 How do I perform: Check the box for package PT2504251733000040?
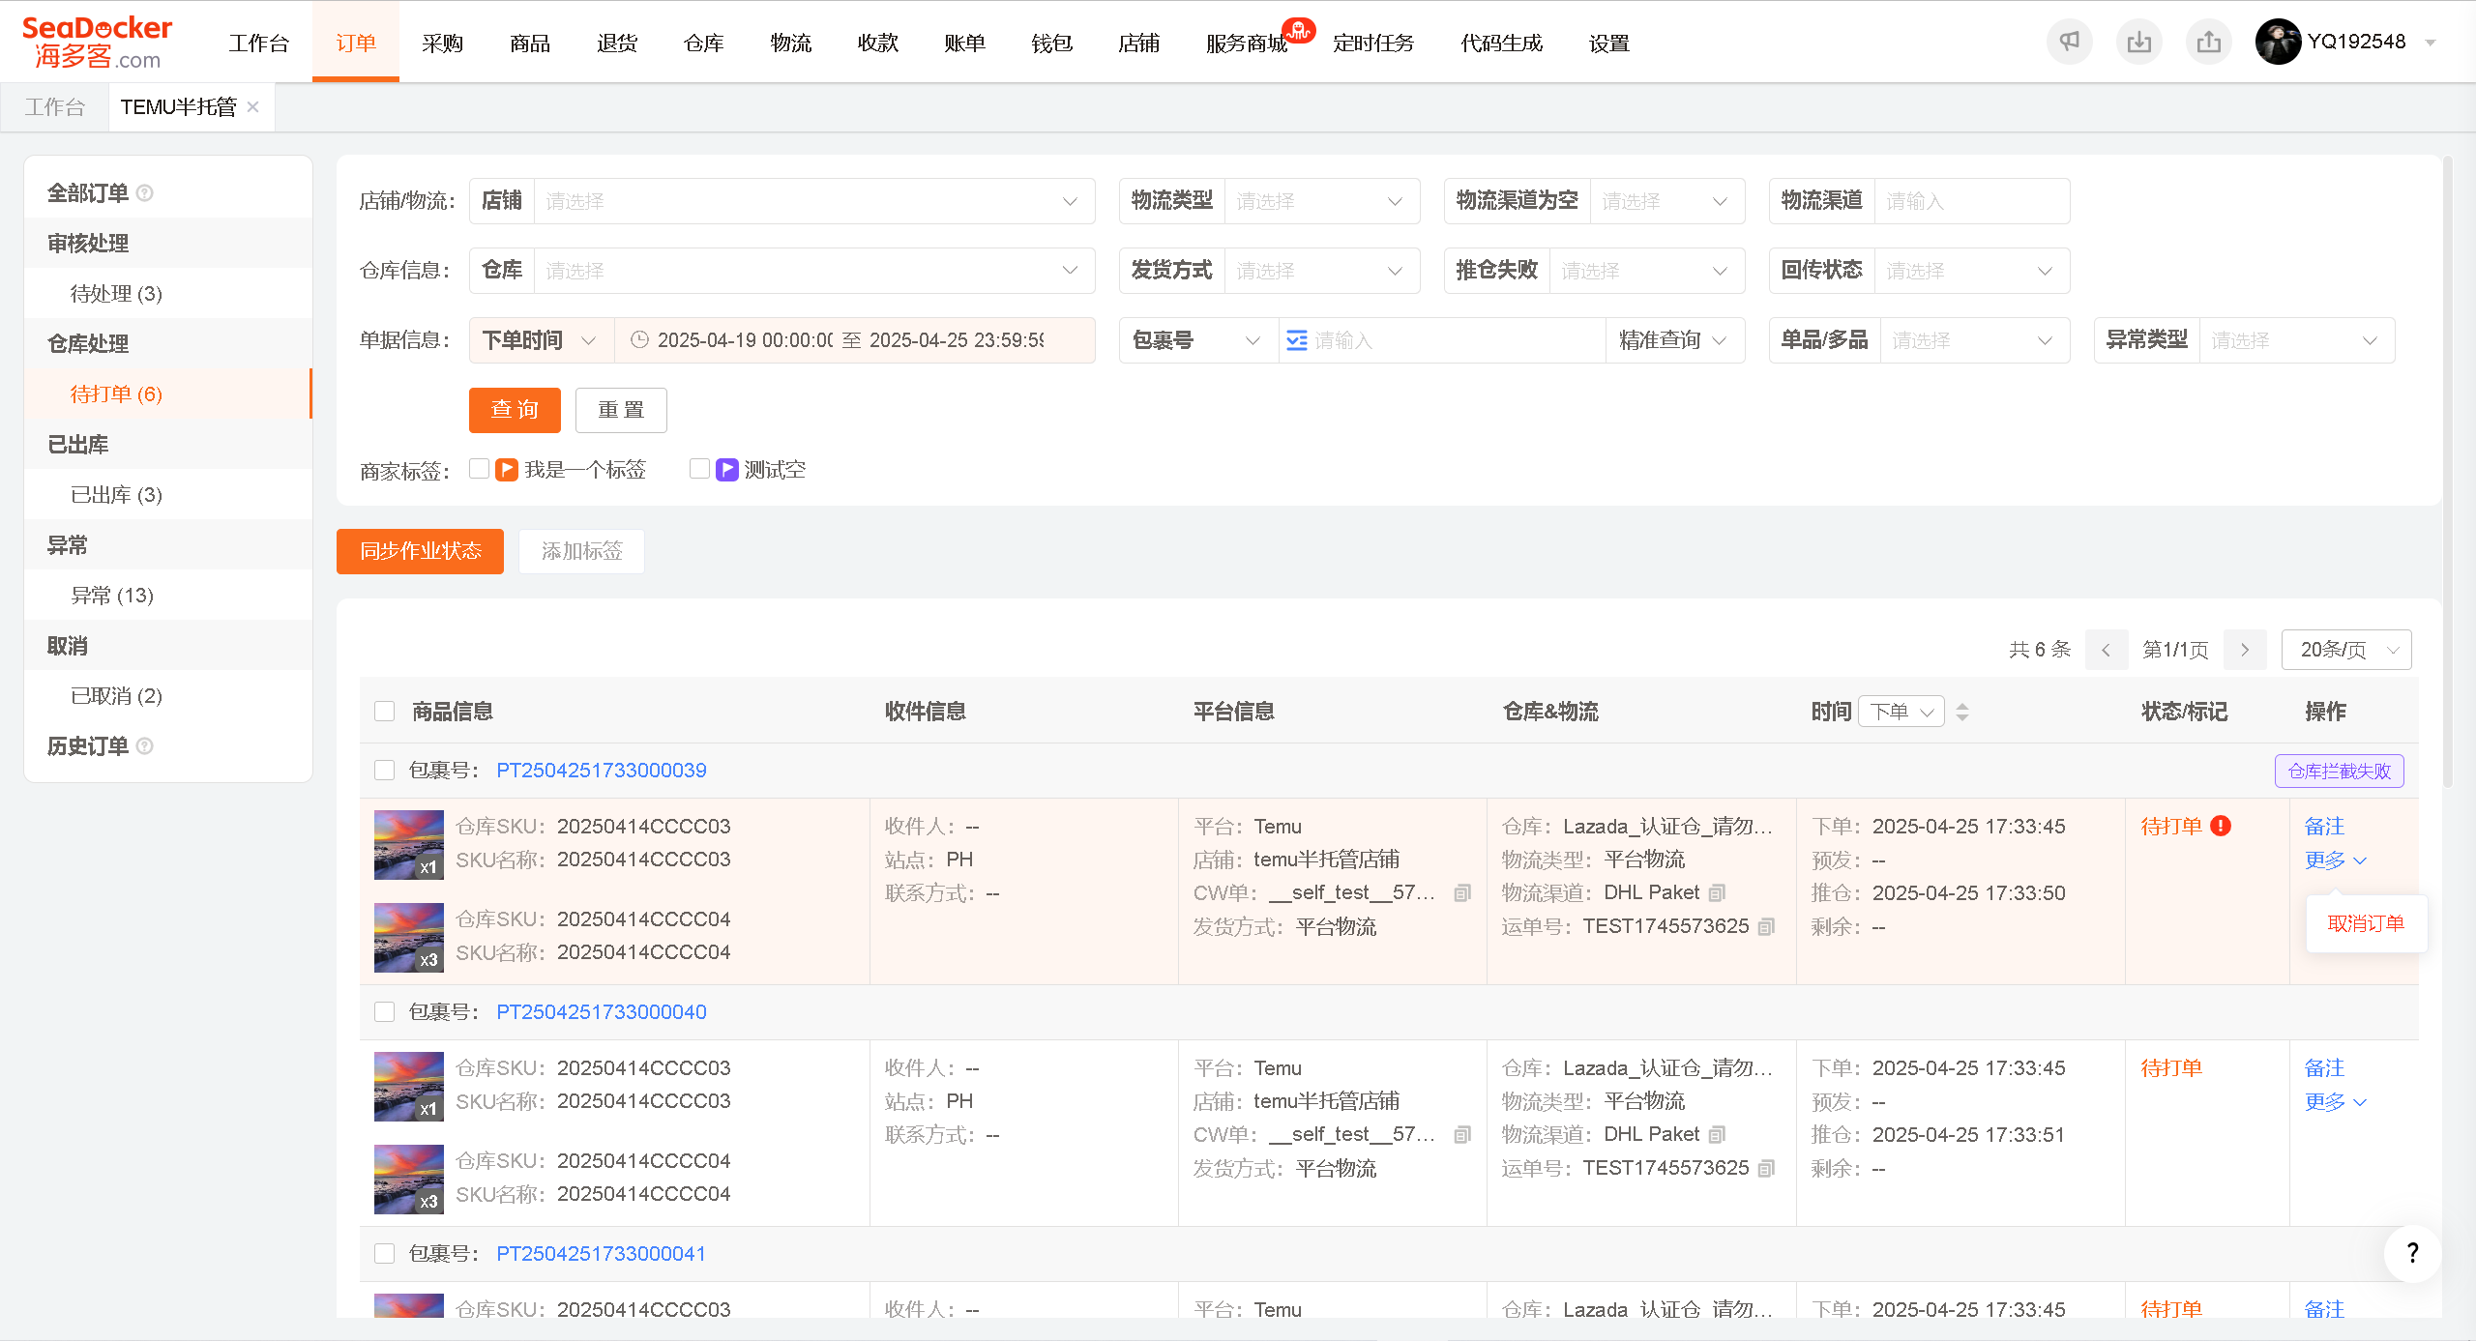click(x=385, y=1011)
